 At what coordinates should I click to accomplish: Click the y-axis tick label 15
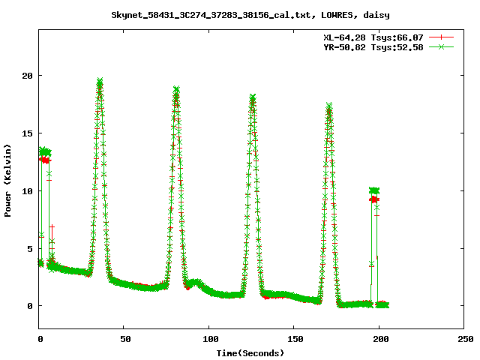pyautogui.click(x=27, y=133)
